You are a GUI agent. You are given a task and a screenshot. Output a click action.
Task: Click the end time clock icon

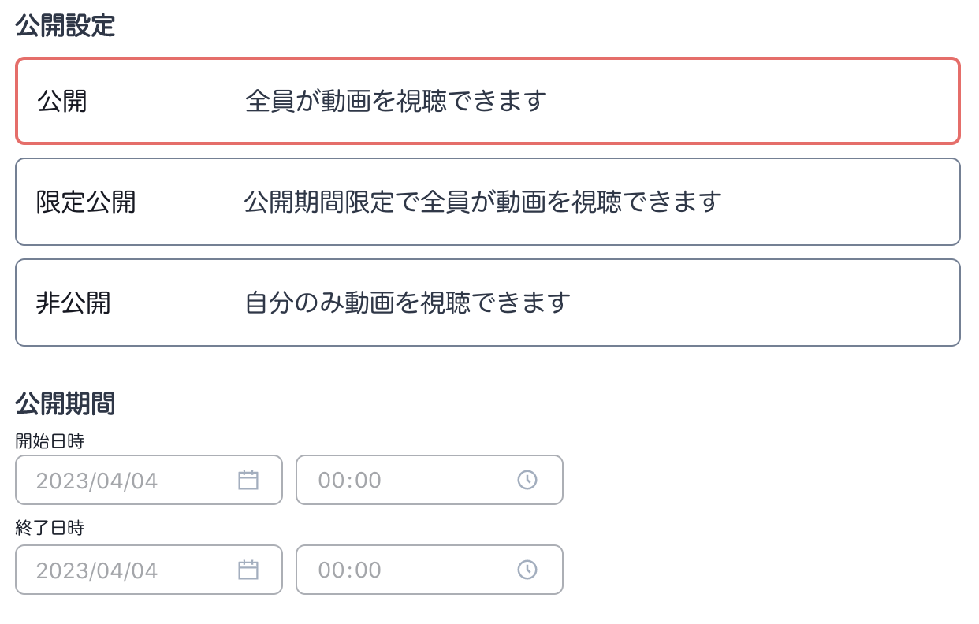[527, 570]
